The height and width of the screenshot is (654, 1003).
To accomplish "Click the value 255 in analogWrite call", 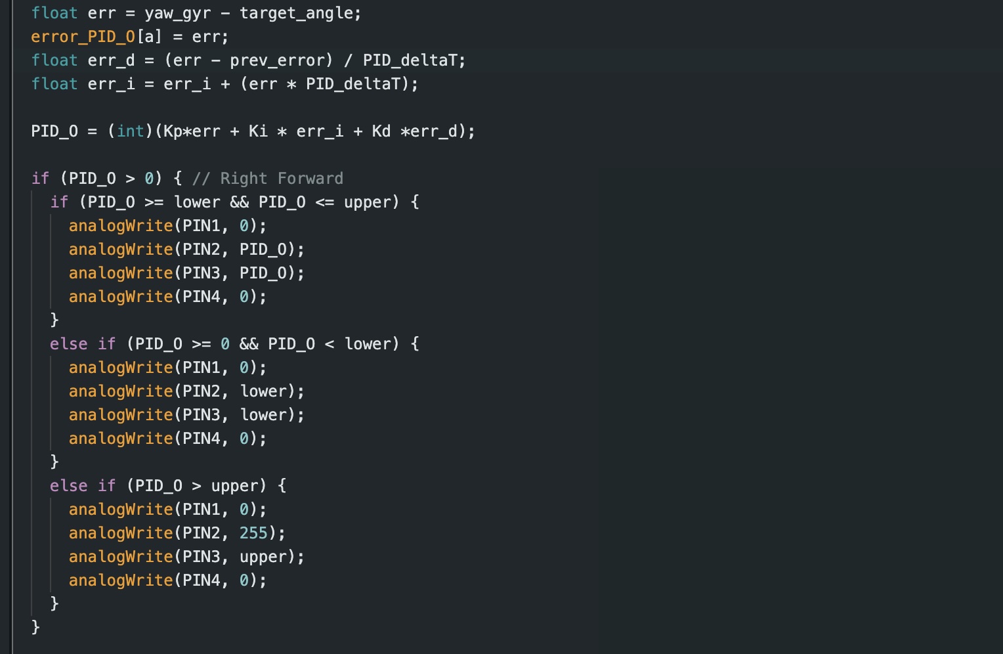I will pos(253,533).
